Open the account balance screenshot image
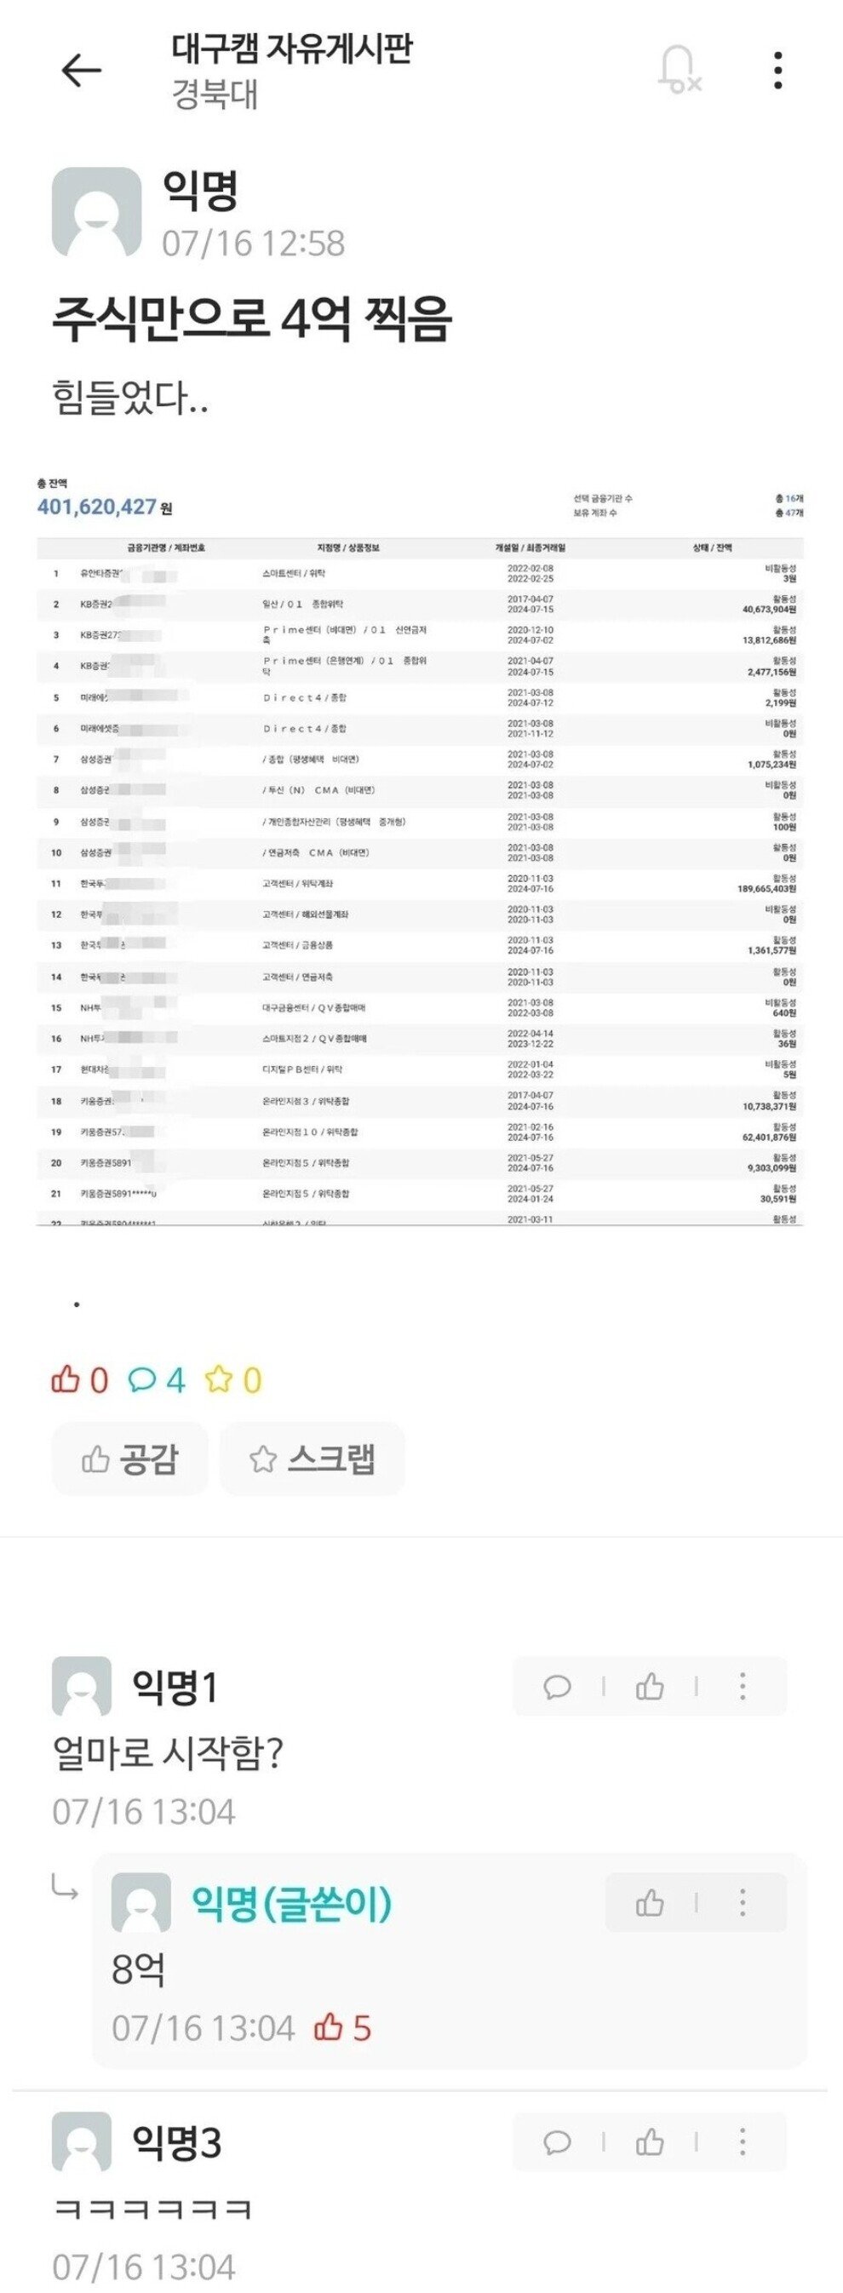 point(420,850)
